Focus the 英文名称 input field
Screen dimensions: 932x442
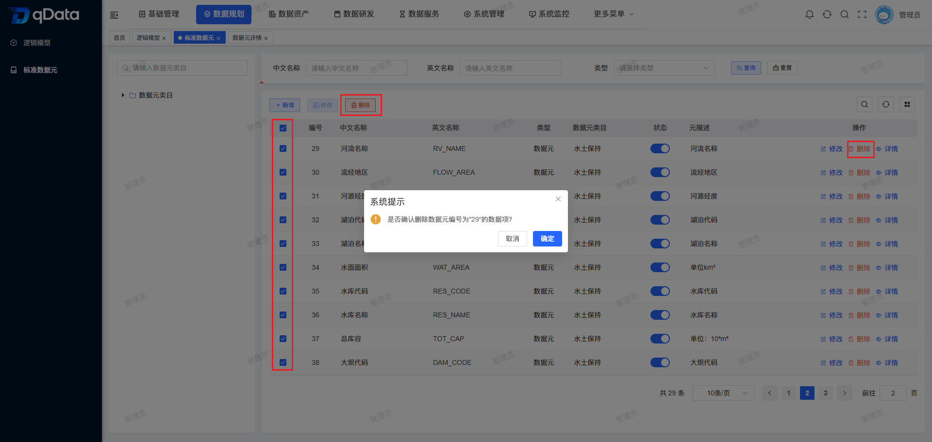tap(511, 68)
